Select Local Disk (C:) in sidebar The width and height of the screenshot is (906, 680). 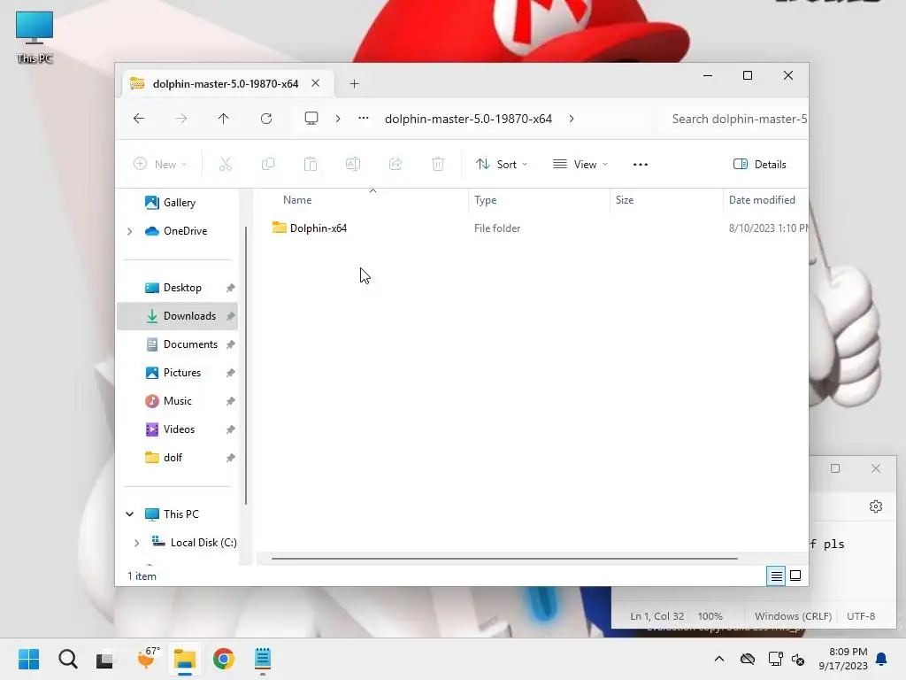click(203, 543)
